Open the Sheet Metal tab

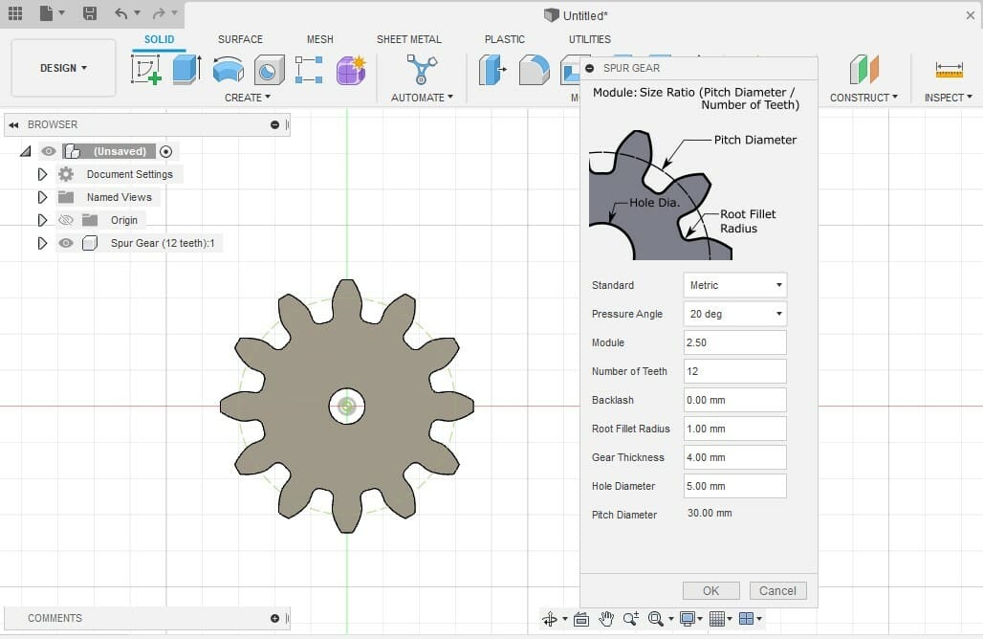point(408,39)
